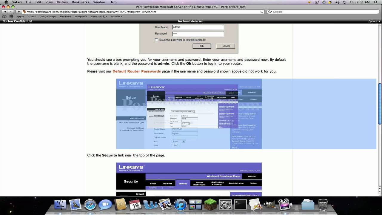This screenshot has width=382, height=215.
Task: Launch GIMP from the dock
Action: click(x=270, y=205)
